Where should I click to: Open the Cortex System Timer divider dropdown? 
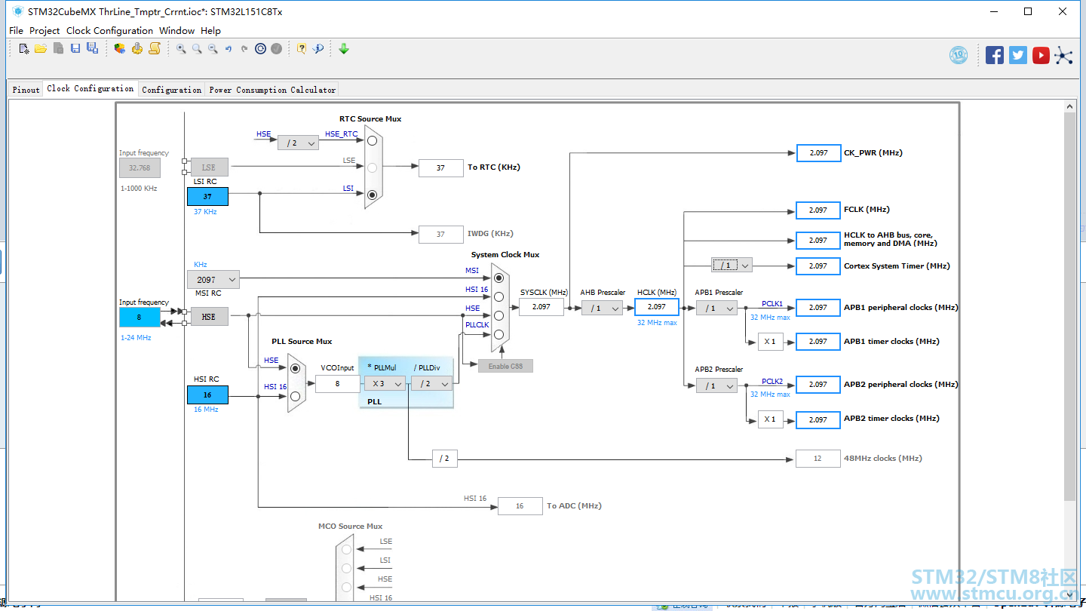click(x=732, y=266)
